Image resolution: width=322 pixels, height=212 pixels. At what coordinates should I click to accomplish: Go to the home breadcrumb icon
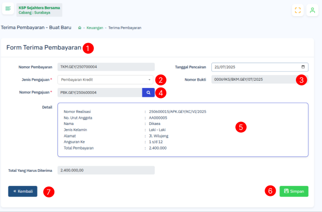click(x=80, y=28)
